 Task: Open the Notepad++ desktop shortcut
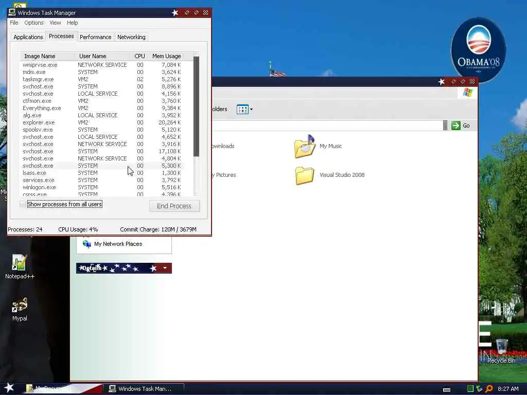pyautogui.click(x=19, y=267)
